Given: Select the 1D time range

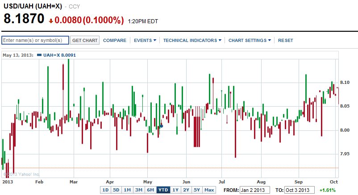Looking at the screenshot, I should point(105,190).
